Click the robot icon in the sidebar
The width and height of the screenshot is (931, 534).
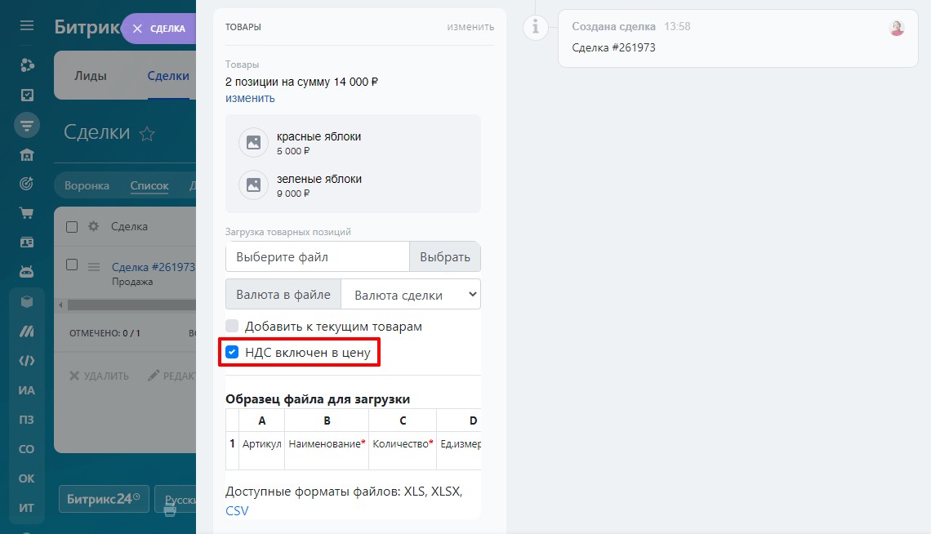click(x=27, y=272)
